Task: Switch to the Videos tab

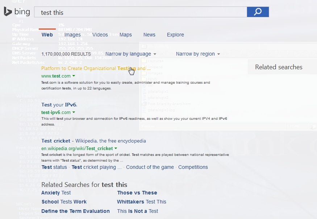Action: point(100,35)
